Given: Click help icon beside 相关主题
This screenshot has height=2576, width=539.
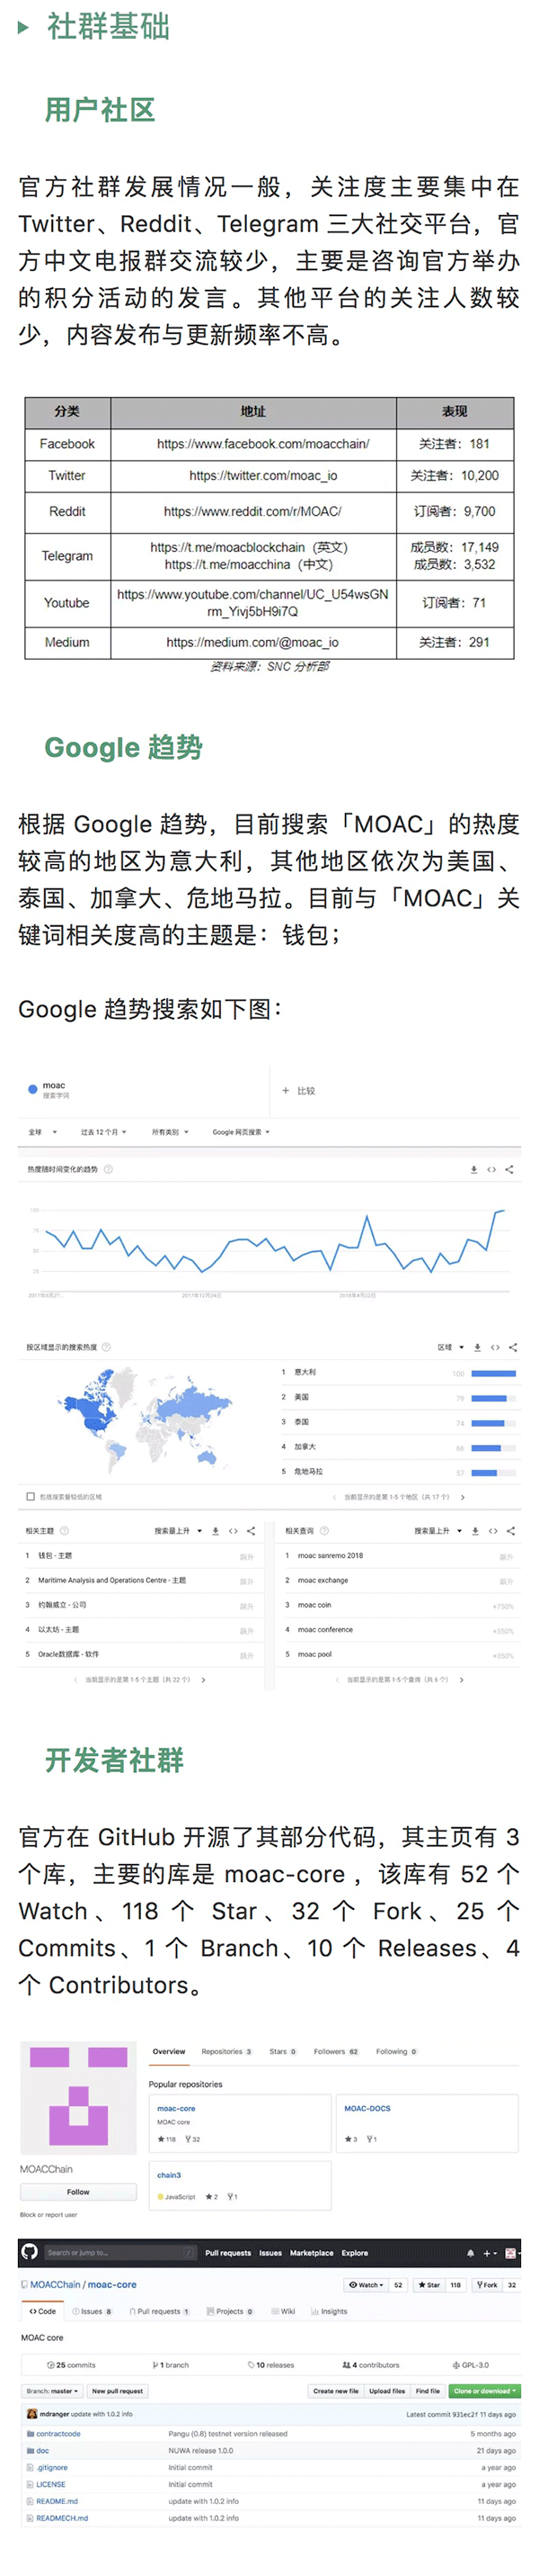Looking at the screenshot, I should [65, 1531].
